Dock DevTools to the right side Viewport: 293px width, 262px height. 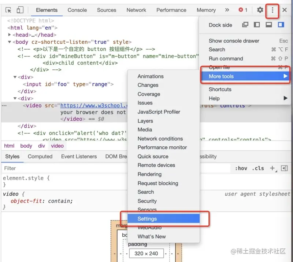(x=281, y=25)
